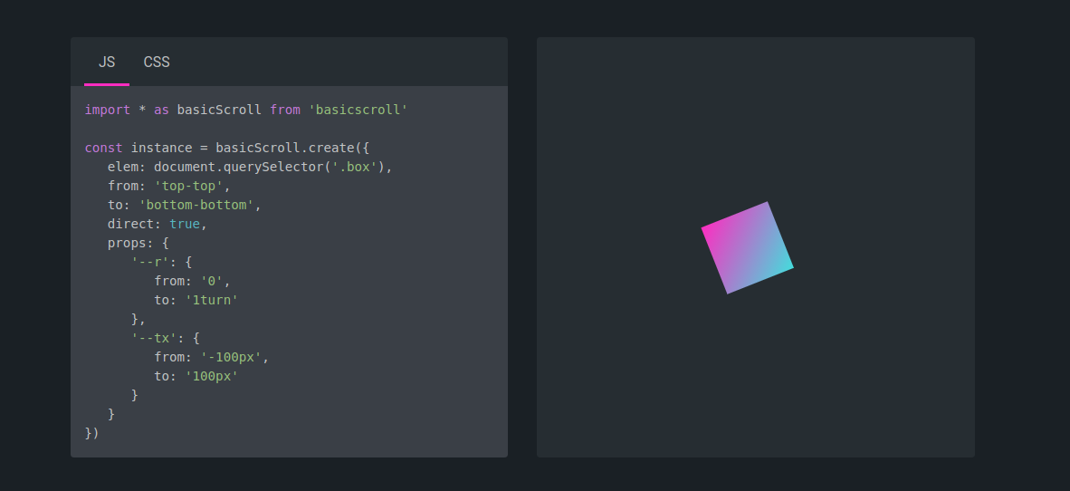The width and height of the screenshot is (1070, 491).
Task: Click the 'bottom-bottom' value
Action: pyautogui.click(x=196, y=205)
